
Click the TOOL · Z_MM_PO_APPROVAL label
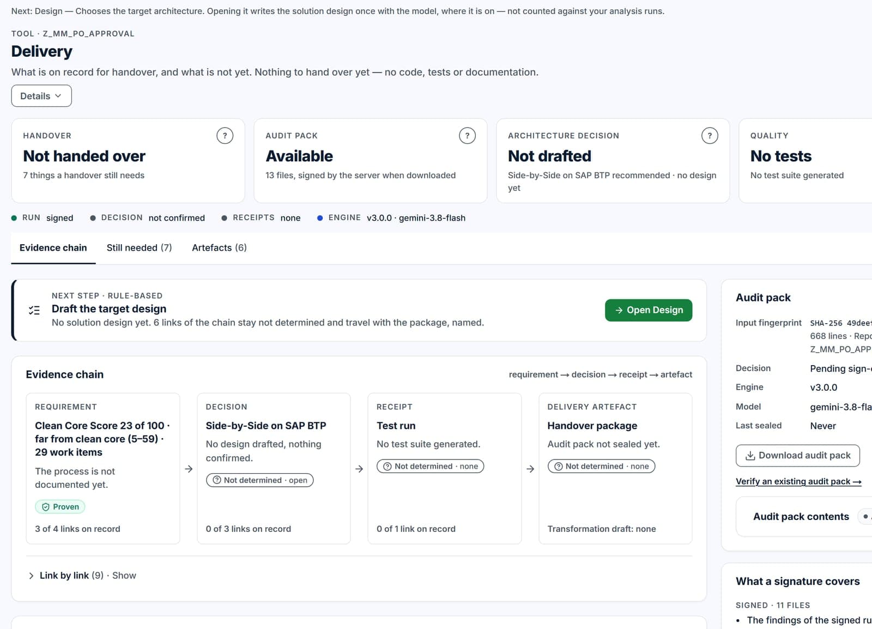pyautogui.click(x=73, y=34)
